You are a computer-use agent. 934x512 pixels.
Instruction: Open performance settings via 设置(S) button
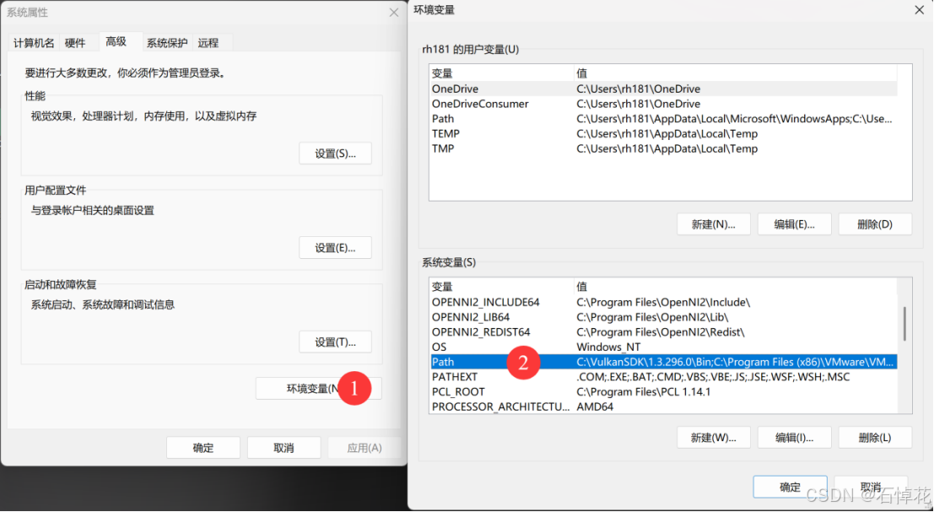335,153
